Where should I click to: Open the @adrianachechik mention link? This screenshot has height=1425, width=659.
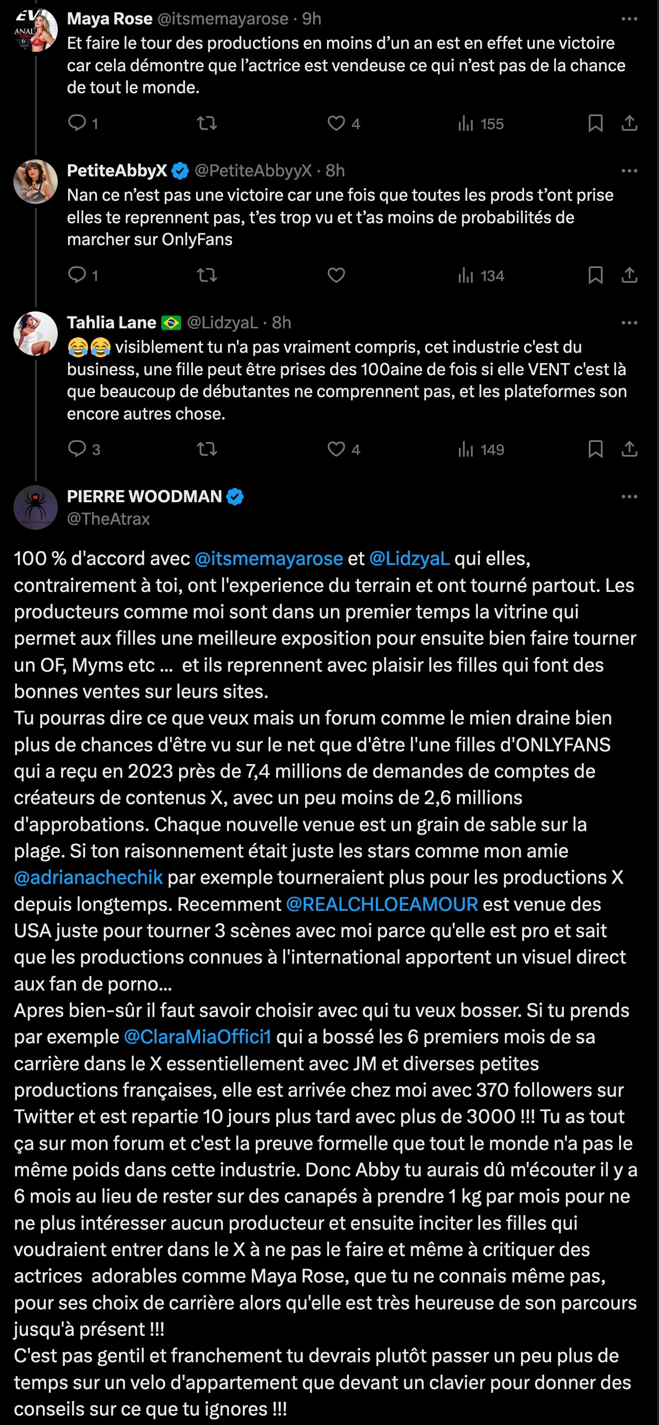tap(89, 877)
